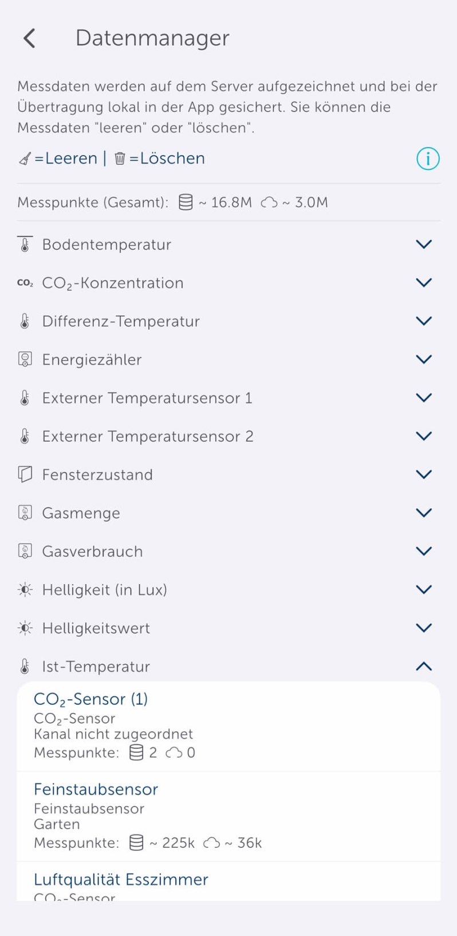Viewport: 457px width, 936px height.
Task: Click the sun icon beside Helligkeit in Lux
Action: 23,589
